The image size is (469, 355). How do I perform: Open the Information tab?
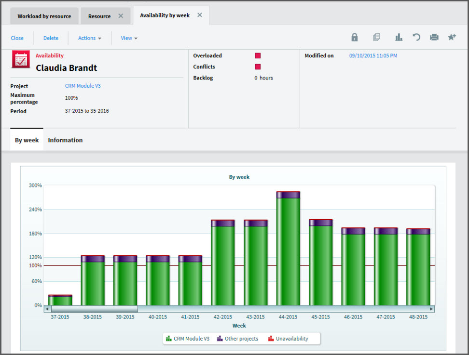[x=65, y=140]
